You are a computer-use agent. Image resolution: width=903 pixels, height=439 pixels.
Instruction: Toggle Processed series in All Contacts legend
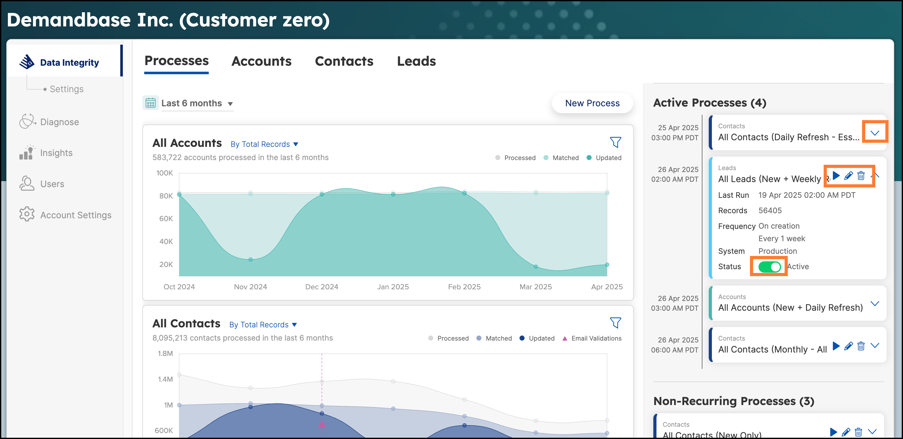448,338
